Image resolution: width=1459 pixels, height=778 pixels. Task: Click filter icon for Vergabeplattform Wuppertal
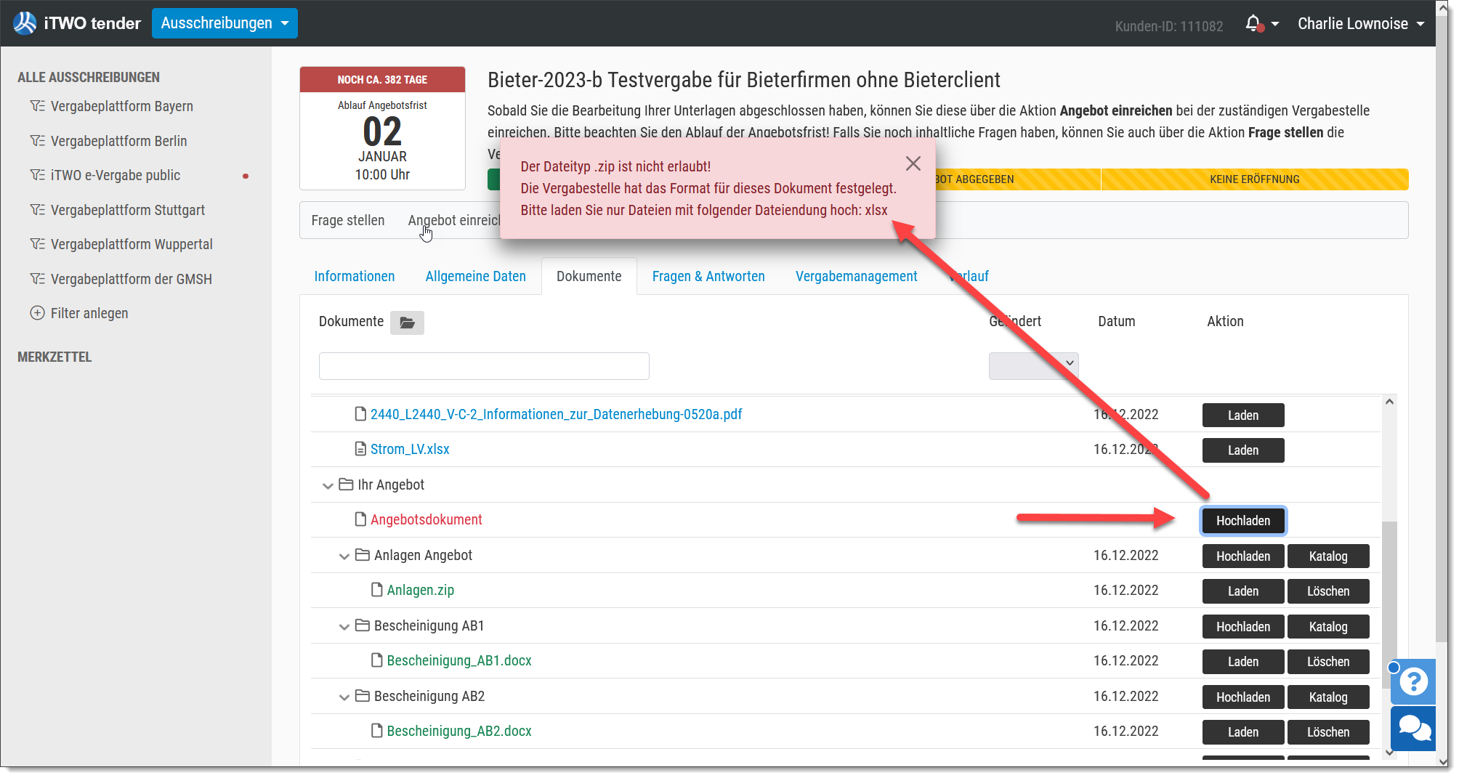click(x=38, y=244)
